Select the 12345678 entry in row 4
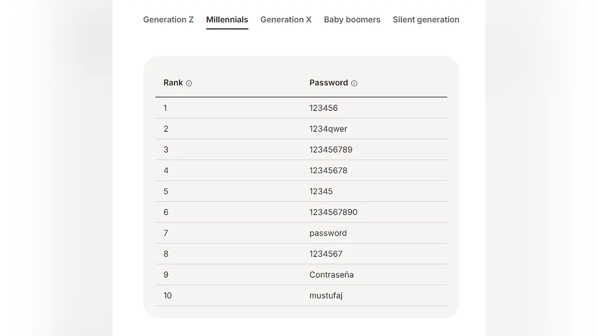 click(328, 171)
